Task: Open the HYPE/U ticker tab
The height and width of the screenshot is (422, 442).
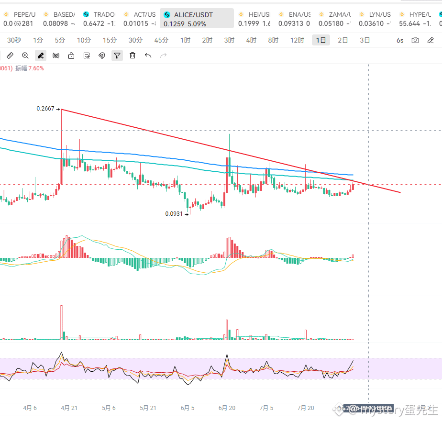Action: 415,19
